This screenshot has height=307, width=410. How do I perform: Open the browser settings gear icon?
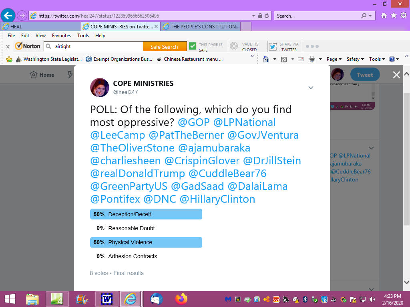pyautogui.click(x=404, y=16)
